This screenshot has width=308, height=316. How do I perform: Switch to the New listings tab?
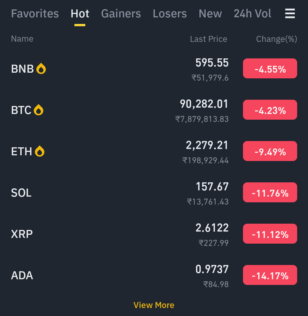[x=210, y=13]
